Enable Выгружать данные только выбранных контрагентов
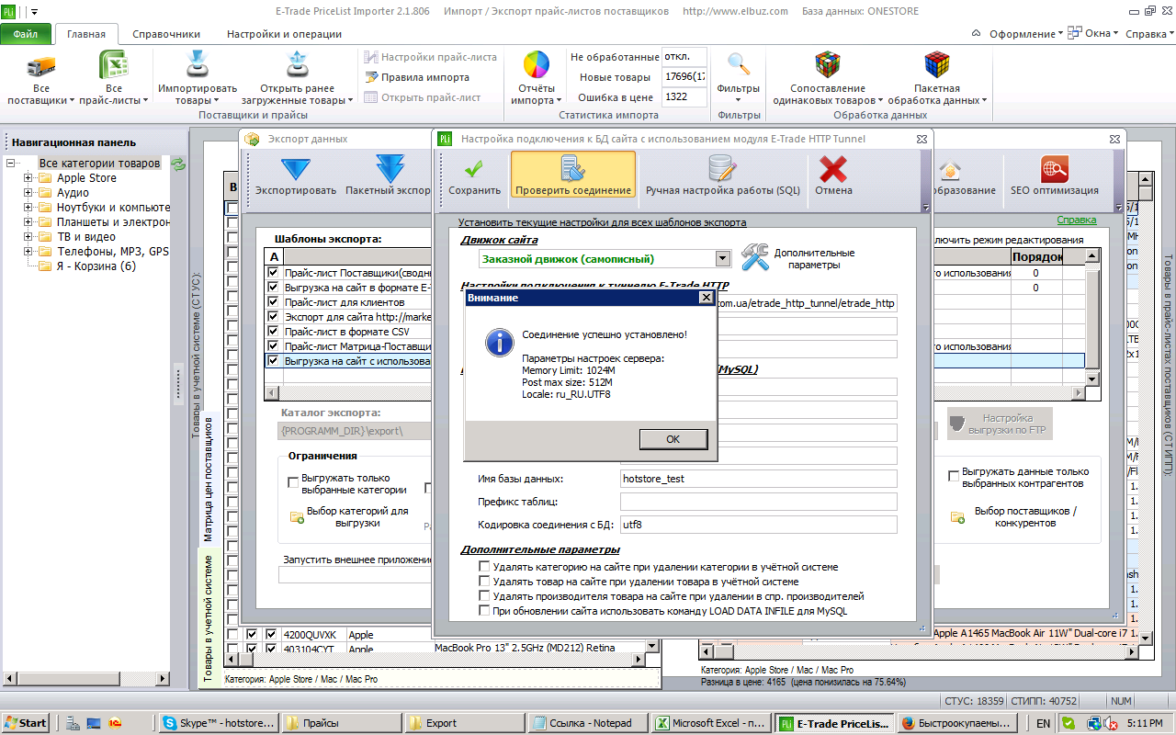 [x=955, y=476]
